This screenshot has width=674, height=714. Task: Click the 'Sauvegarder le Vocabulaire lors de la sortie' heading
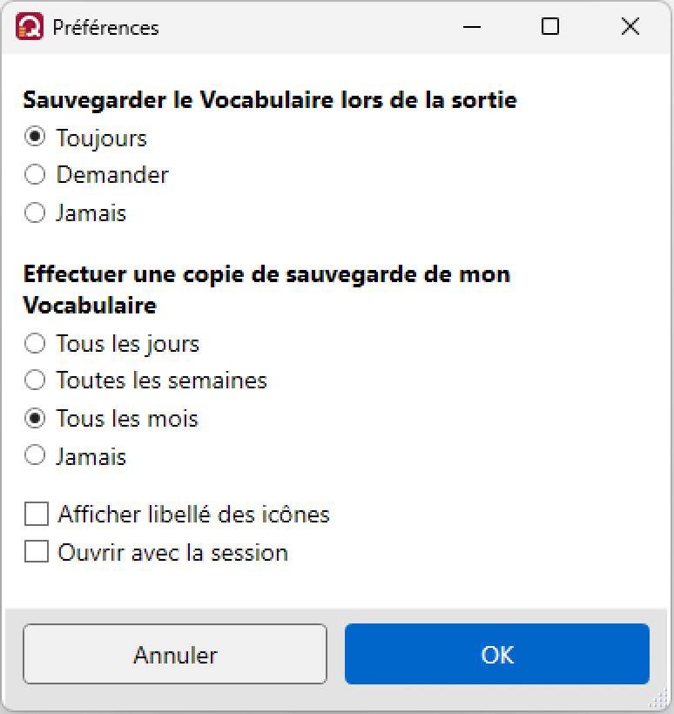pos(270,100)
